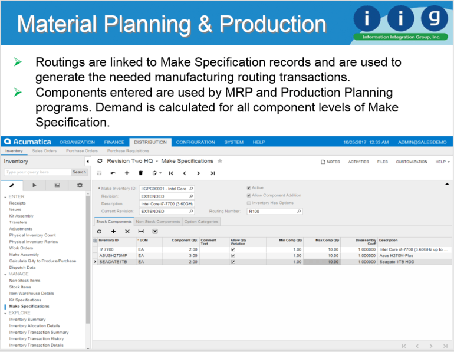Image resolution: width=454 pixels, height=352 pixels.
Task: Toggle Allow Component Addition checkbox
Action: point(249,195)
